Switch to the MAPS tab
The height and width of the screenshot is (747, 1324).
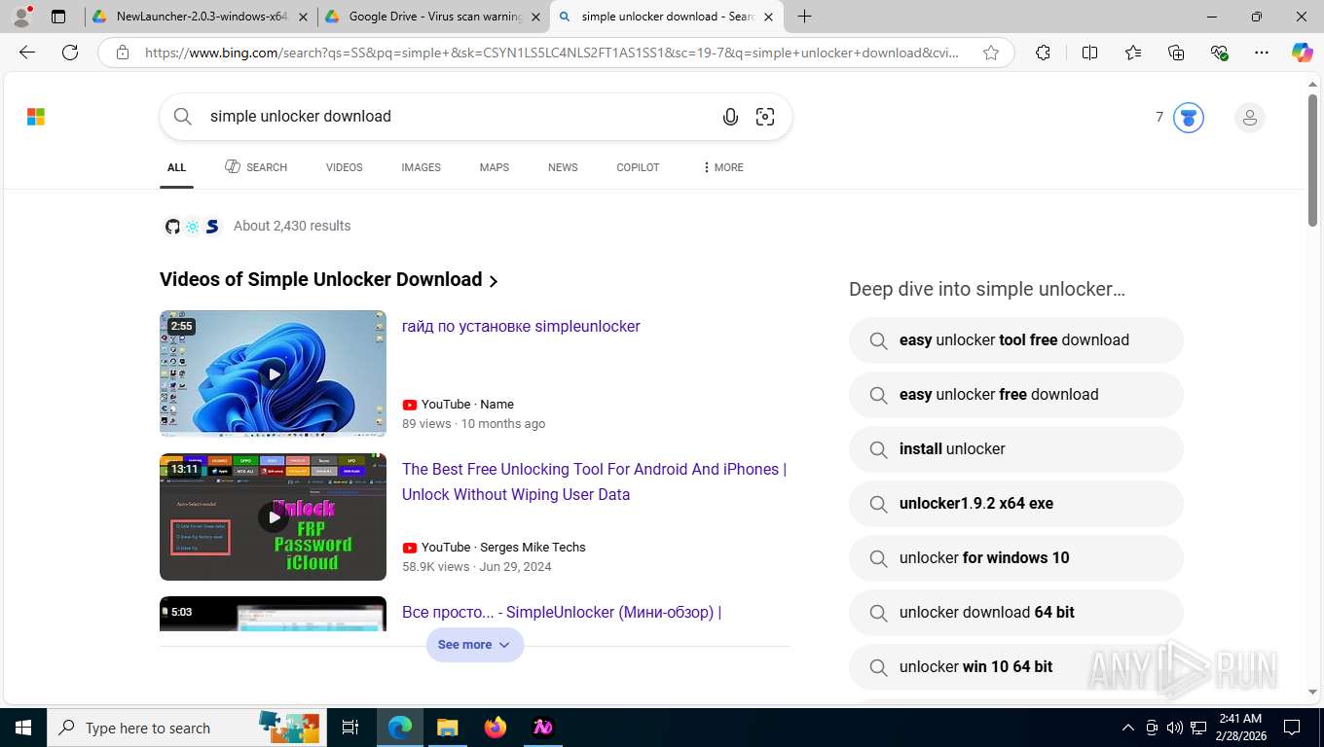[494, 167]
